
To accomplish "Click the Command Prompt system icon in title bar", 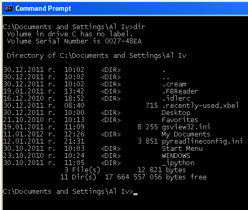I will click(8, 8).
